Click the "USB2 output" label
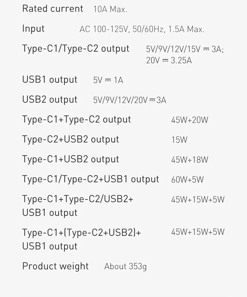Viewport: 247px width, 297px height. 50,100
